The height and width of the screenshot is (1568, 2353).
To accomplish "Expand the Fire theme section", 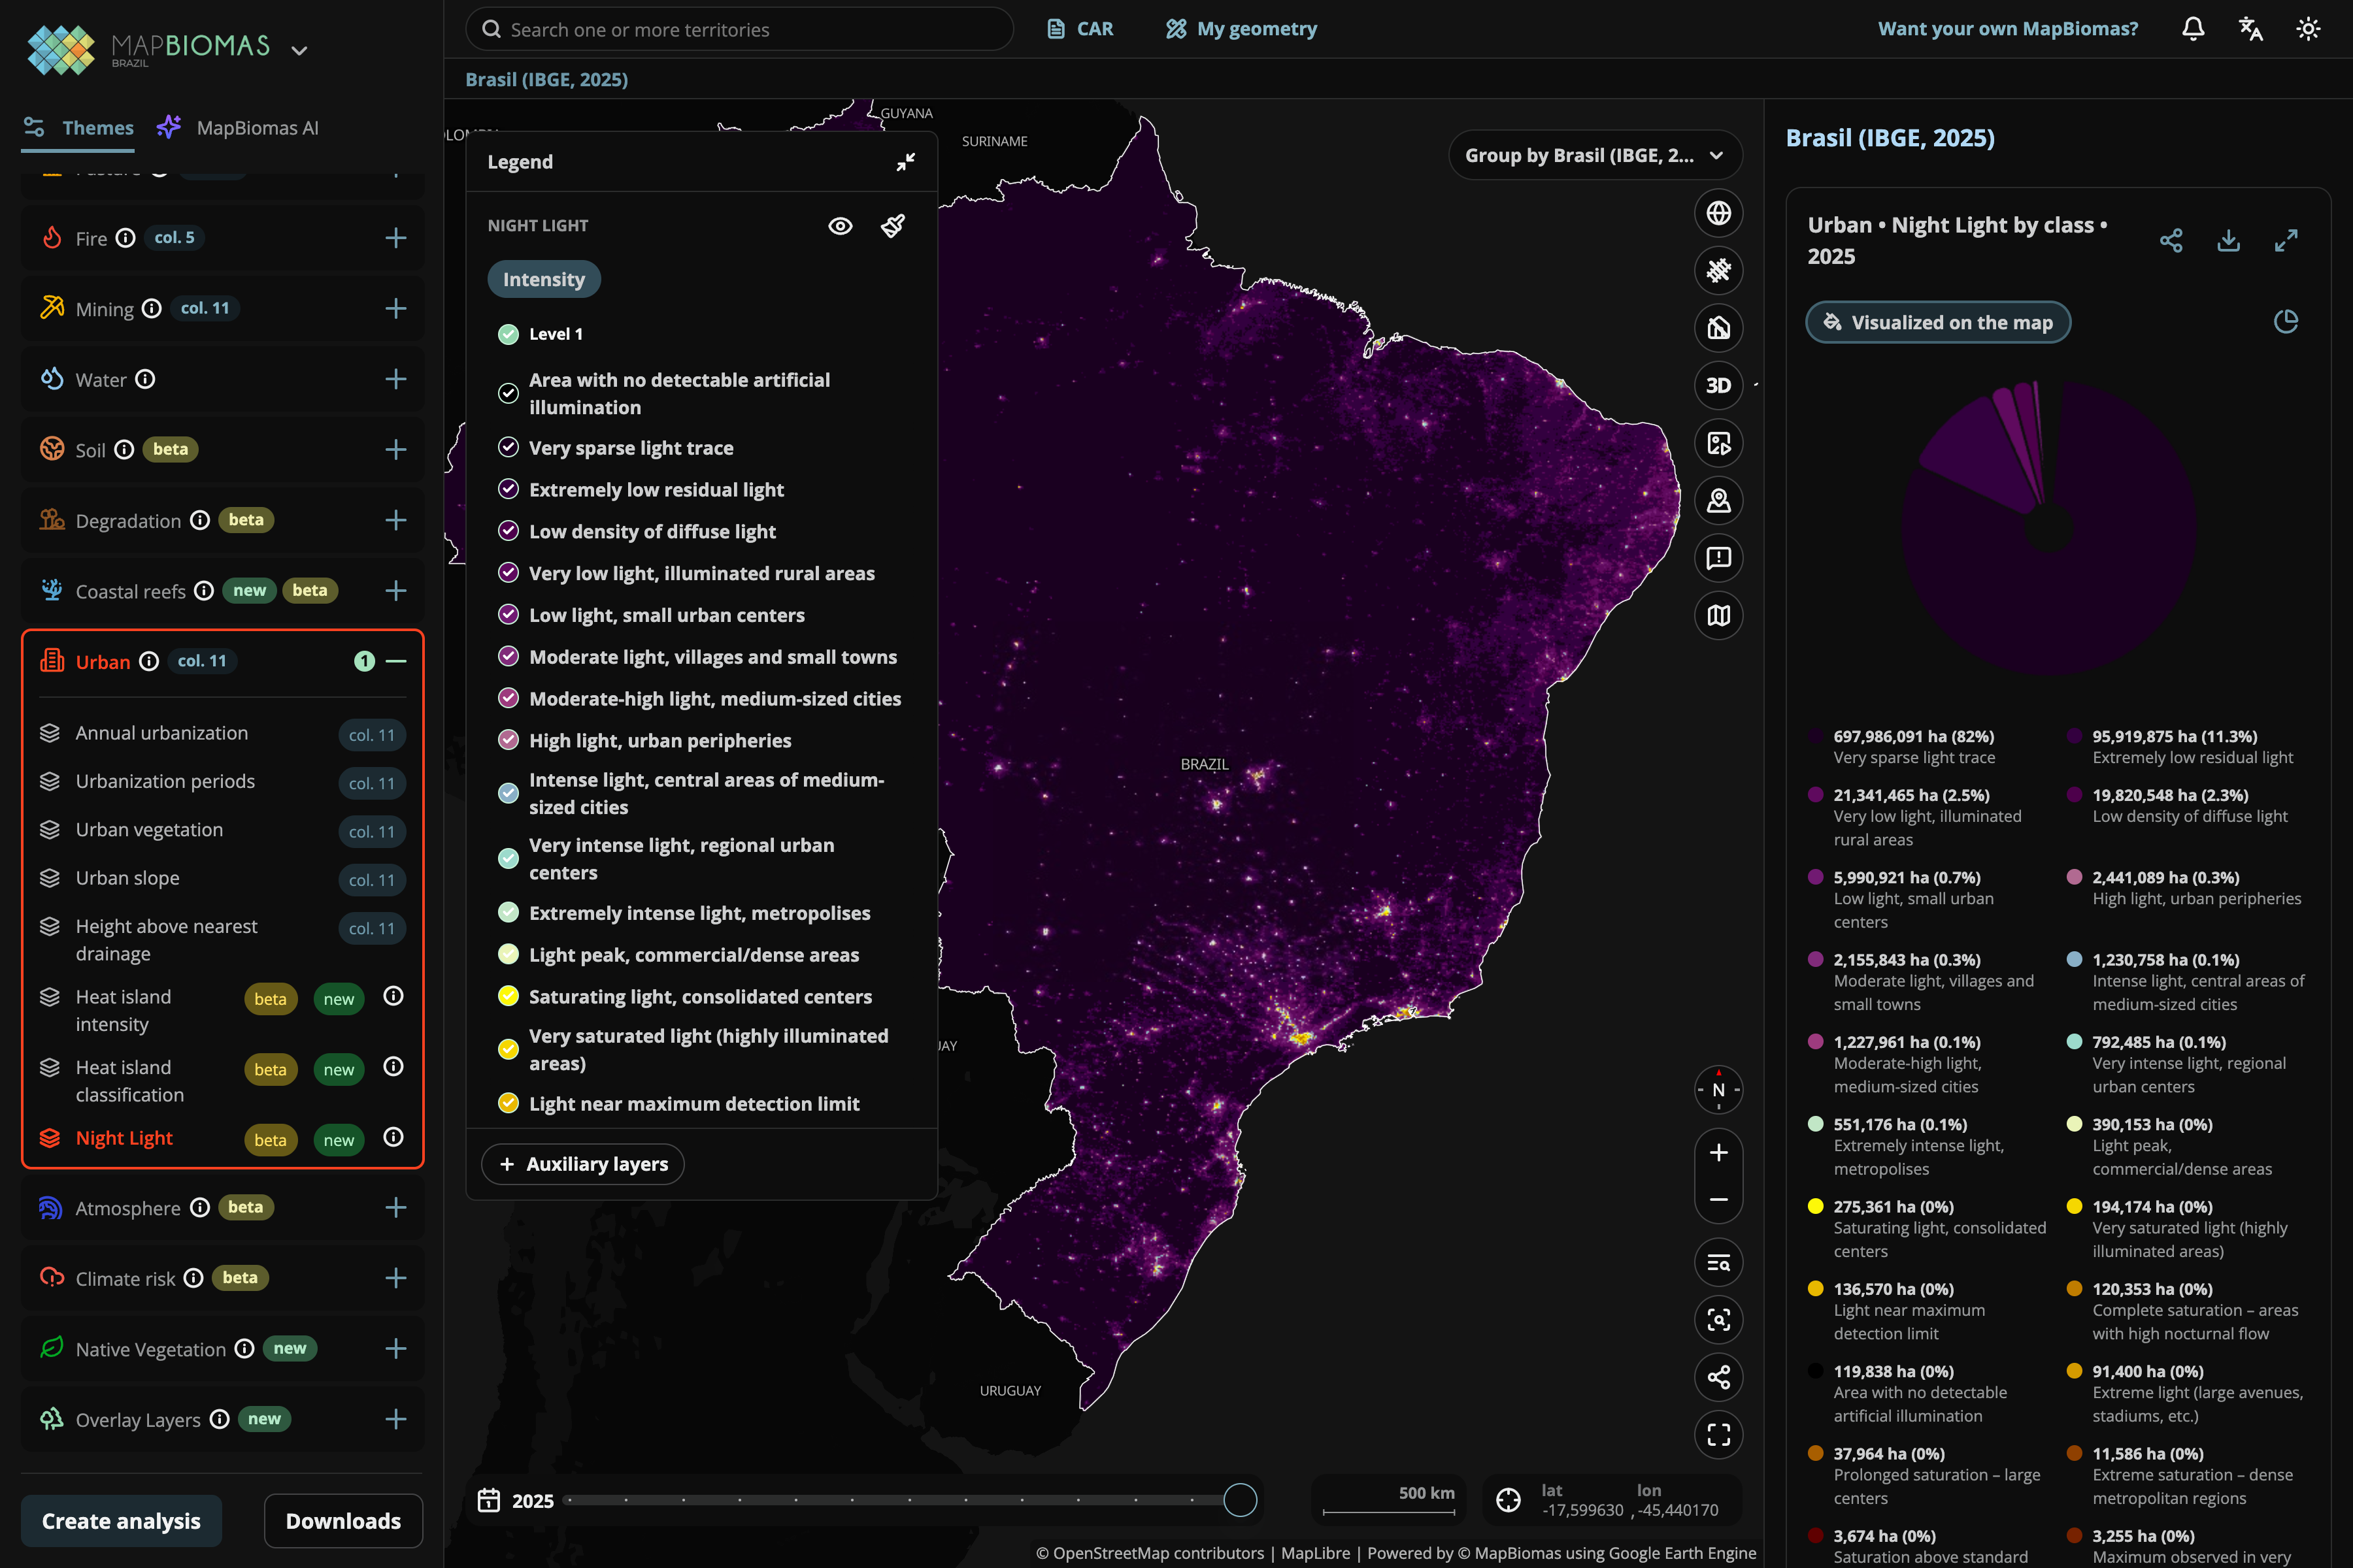I will 395,238.
